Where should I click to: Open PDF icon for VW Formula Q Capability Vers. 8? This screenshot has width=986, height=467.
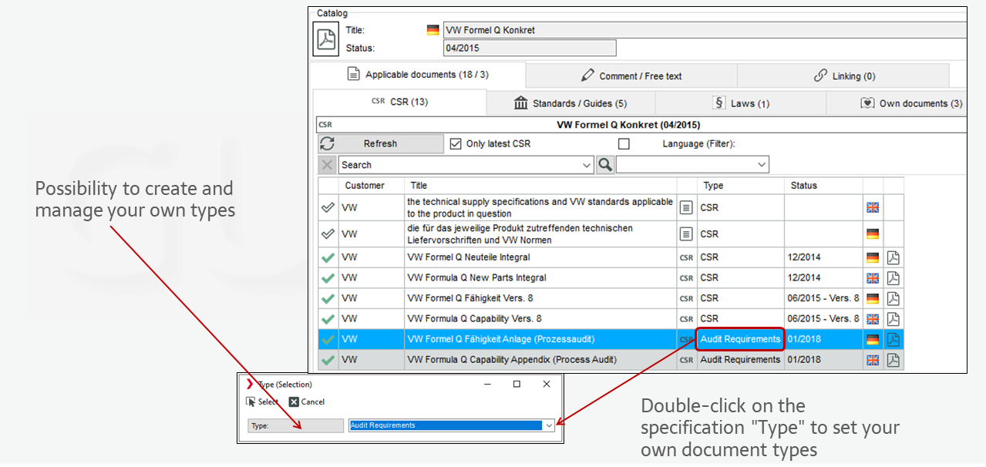pyautogui.click(x=893, y=318)
